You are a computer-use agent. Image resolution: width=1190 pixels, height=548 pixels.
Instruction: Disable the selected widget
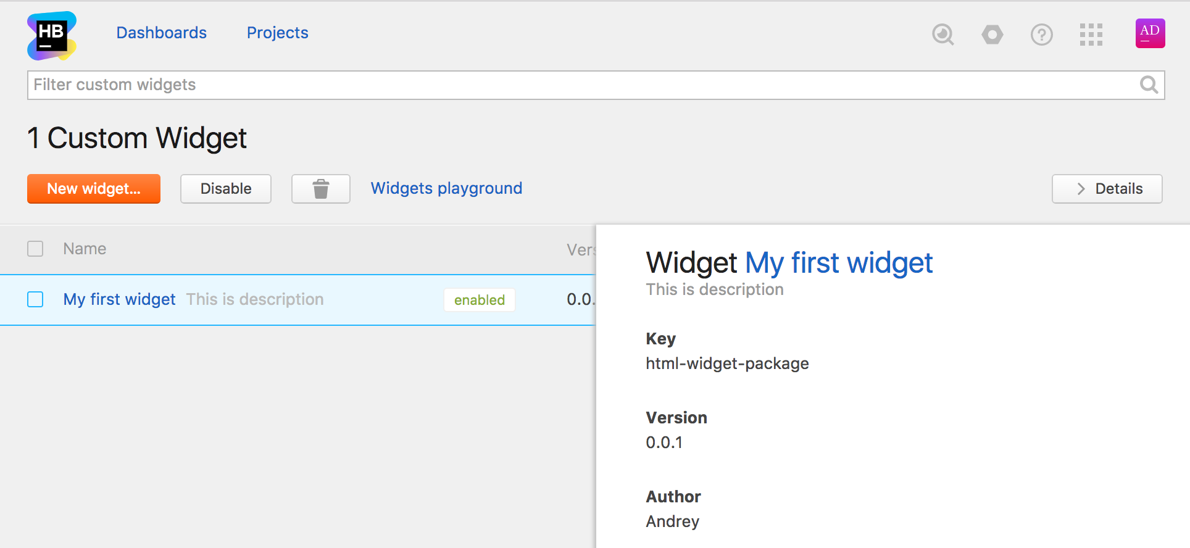(226, 189)
